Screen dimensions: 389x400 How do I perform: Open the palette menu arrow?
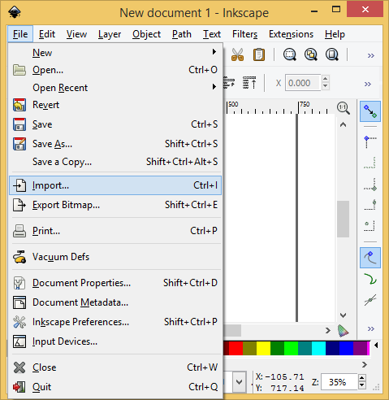(x=376, y=346)
